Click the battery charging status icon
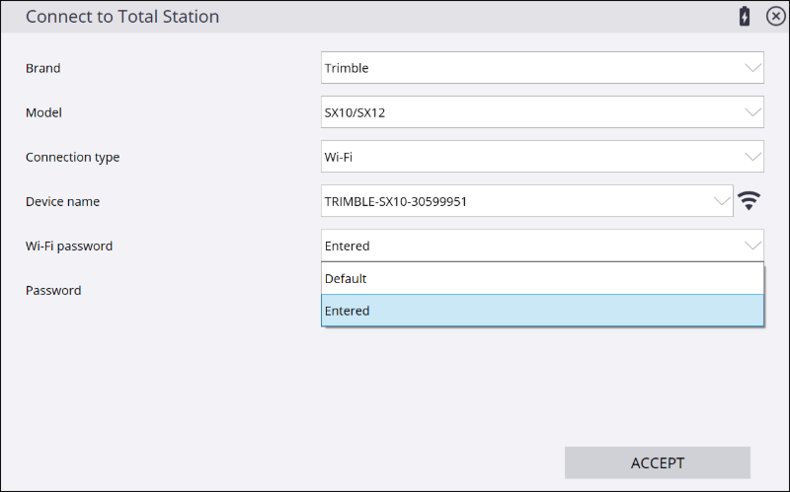The width and height of the screenshot is (790, 492). (745, 16)
